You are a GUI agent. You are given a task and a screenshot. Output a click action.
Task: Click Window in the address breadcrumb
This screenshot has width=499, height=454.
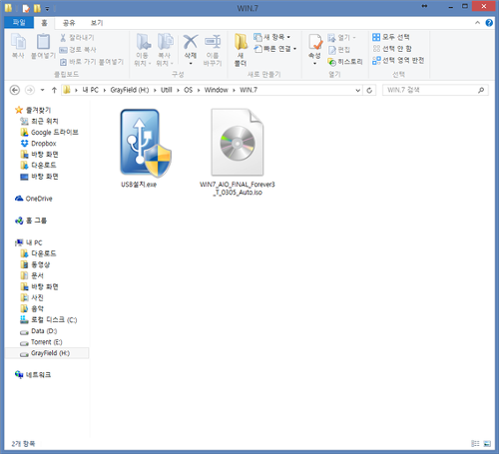tap(216, 90)
